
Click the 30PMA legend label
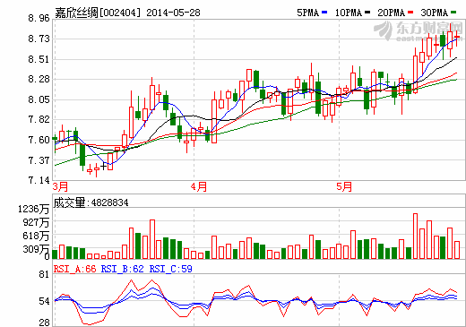click(x=435, y=13)
